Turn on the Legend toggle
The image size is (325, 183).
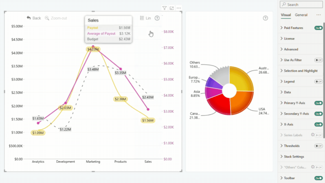coord(318,82)
